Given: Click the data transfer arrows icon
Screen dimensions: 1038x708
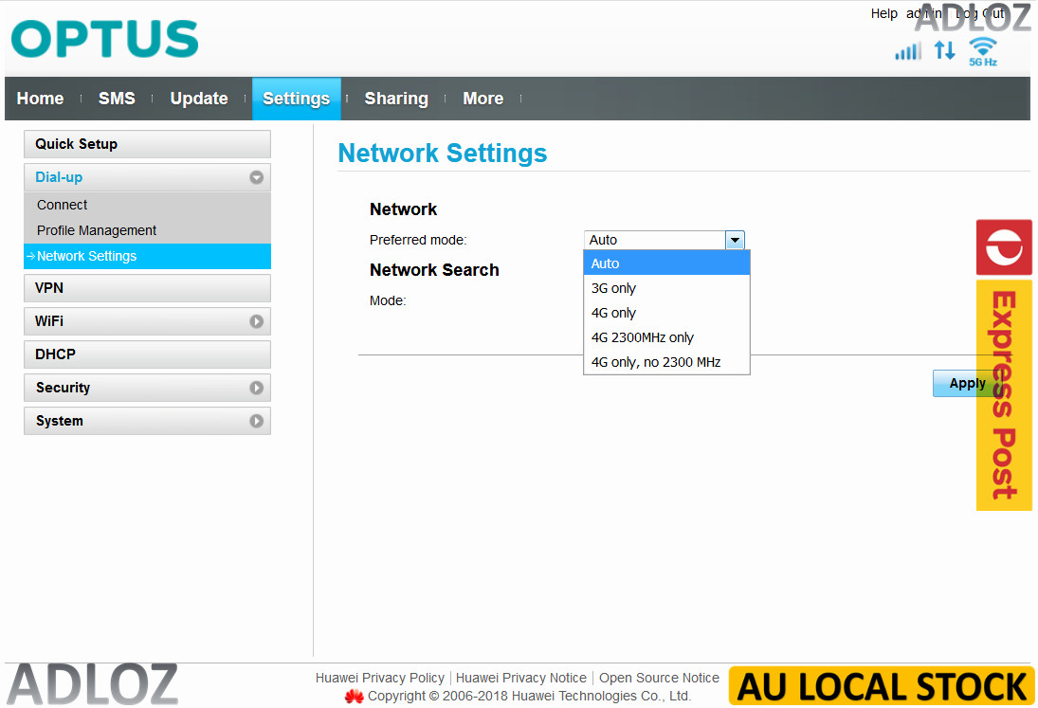Looking at the screenshot, I should (x=945, y=50).
